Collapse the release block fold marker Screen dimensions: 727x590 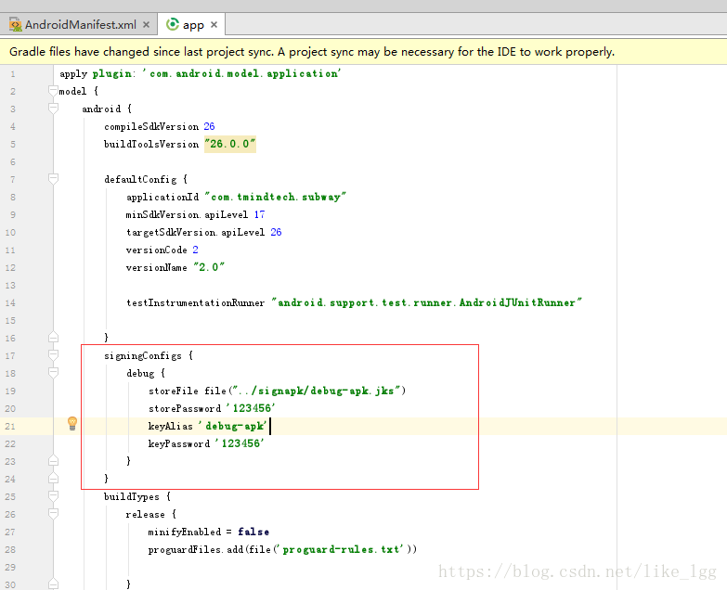point(53,514)
